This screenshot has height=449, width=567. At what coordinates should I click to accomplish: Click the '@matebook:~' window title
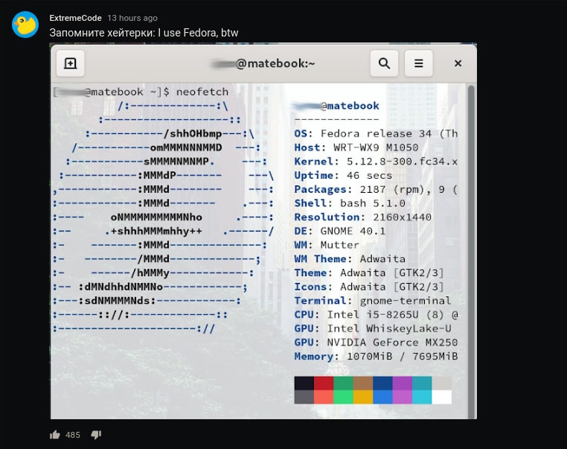tap(275, 63)
